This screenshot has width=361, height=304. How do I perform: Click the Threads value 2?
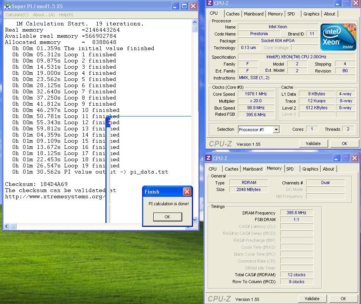(x=348, y=129)
